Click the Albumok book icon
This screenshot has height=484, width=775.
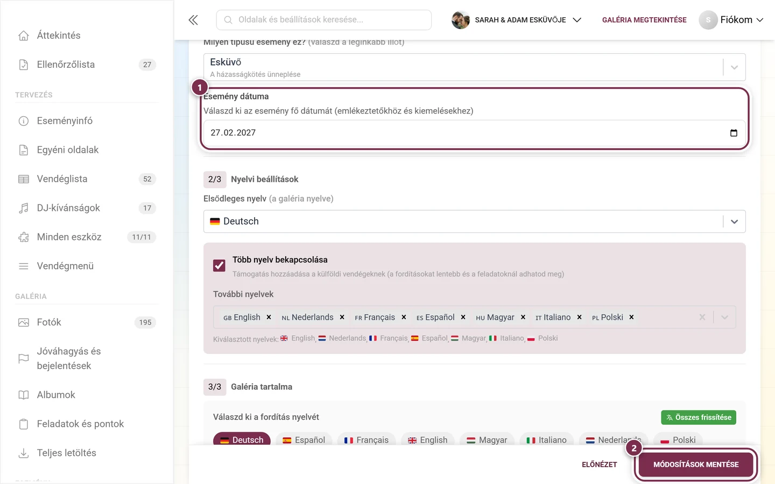24,395
